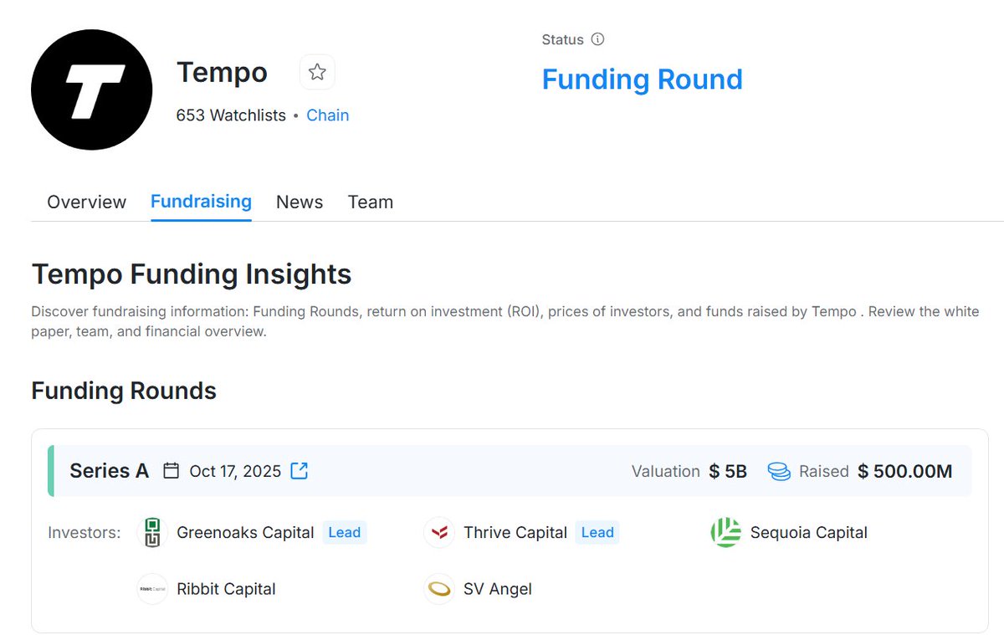Click the Funding Round status link
Image resolution: width=1004 pixels, height=635 pixels.
[642, 79]
